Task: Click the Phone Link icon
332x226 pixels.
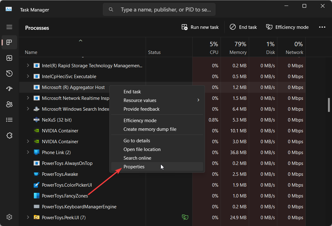Action: (x=37, y=153)
